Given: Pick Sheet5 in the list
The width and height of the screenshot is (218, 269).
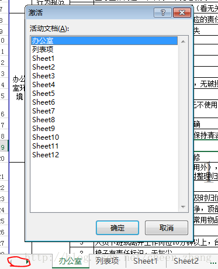Looking at the screenshot, I should 104,94.
